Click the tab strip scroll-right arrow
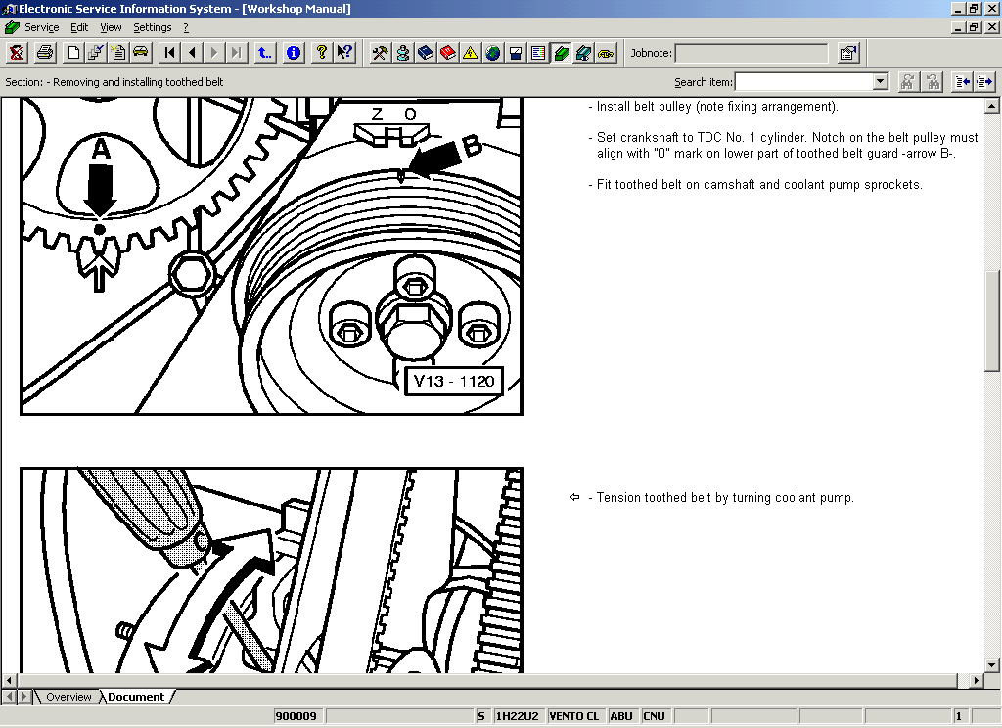The width and height of the screenshot is (1002, 728). coord(23,697)
